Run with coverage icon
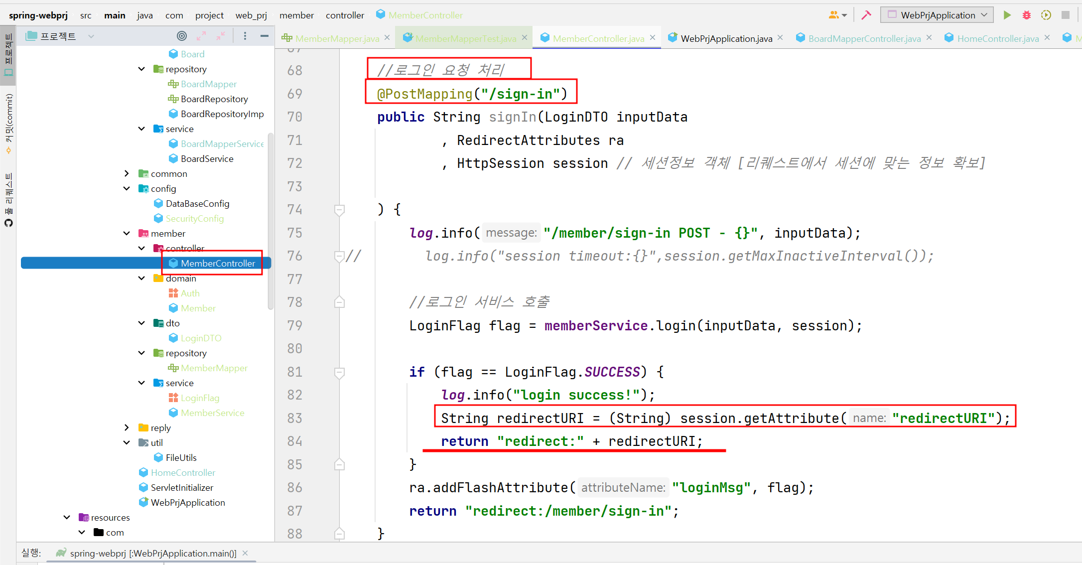Screen dimensions: 1082x565 pos(1046,15)
